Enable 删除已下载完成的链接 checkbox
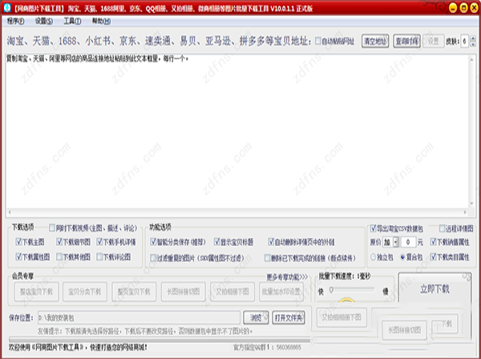Screen dimensions: 481x359 point(268,258)
